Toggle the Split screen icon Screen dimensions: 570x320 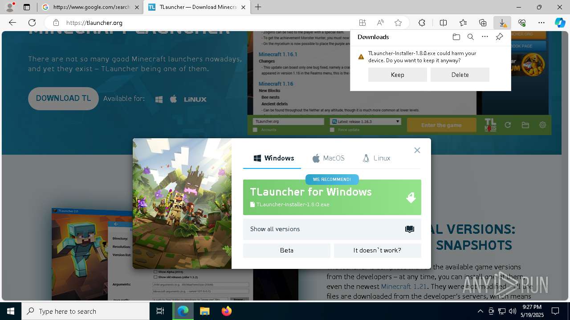pos(443,23)
